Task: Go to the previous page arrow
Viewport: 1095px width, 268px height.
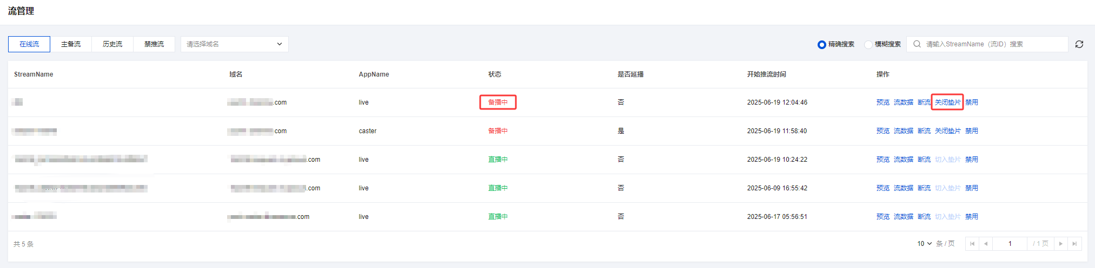Action: click(986, 244)
